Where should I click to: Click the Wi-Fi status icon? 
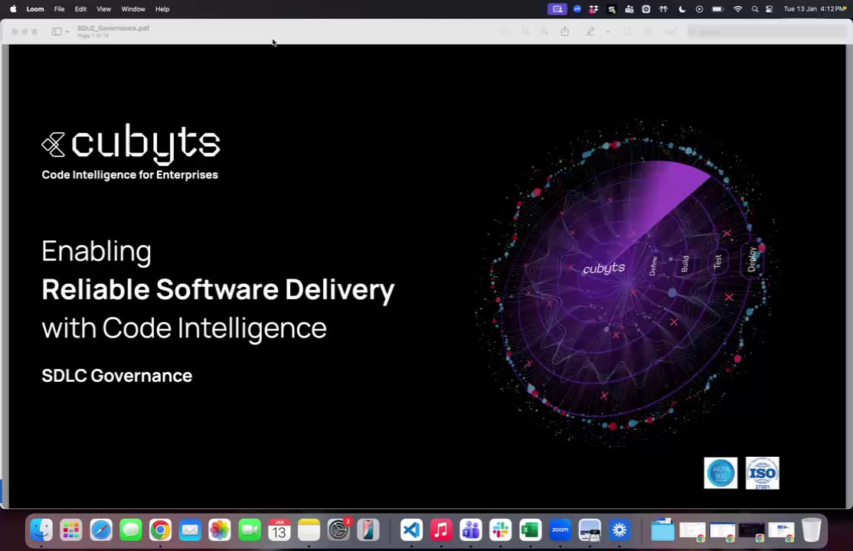click(x=737, y=8)
